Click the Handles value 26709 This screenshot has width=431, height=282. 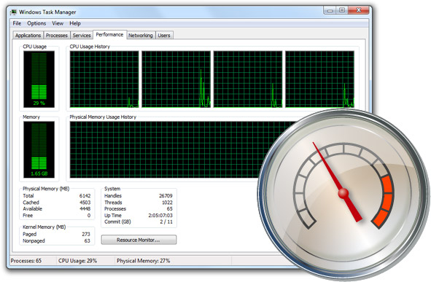coord(166,196)
